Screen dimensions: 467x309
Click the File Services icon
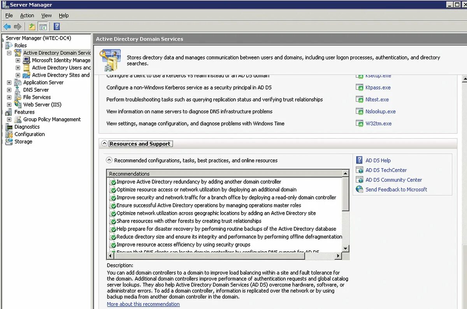[x=18, y=97]
